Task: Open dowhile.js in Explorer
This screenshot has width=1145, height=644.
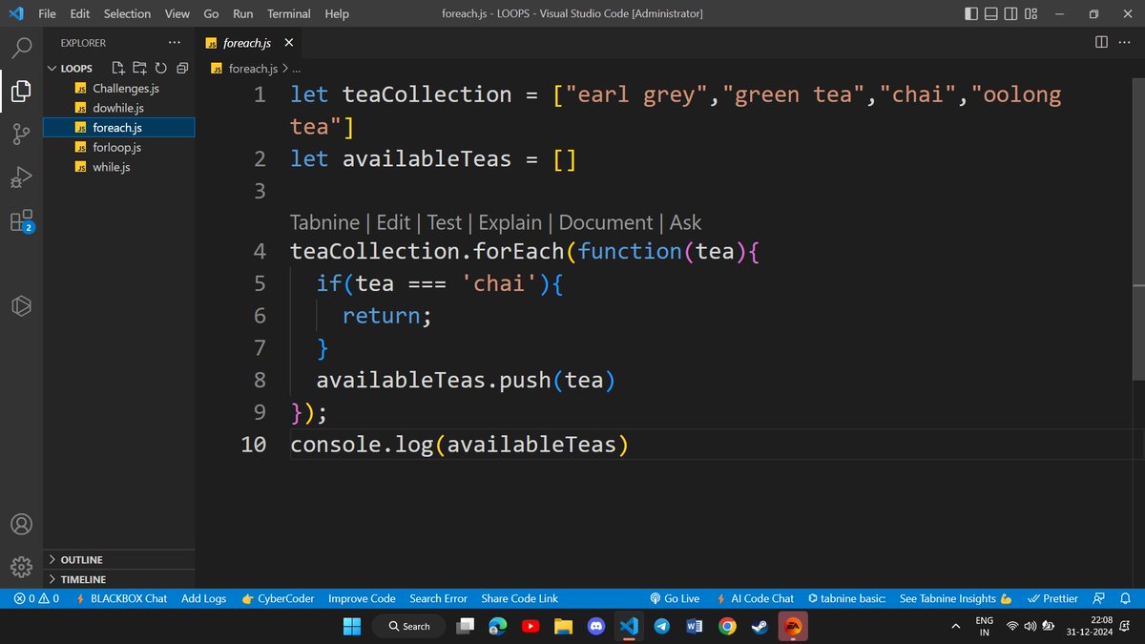Action: point(119,108)
